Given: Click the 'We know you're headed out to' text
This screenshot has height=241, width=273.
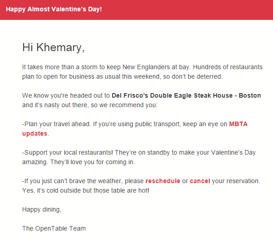Looking at the screenshot, I should coord(66,95).
